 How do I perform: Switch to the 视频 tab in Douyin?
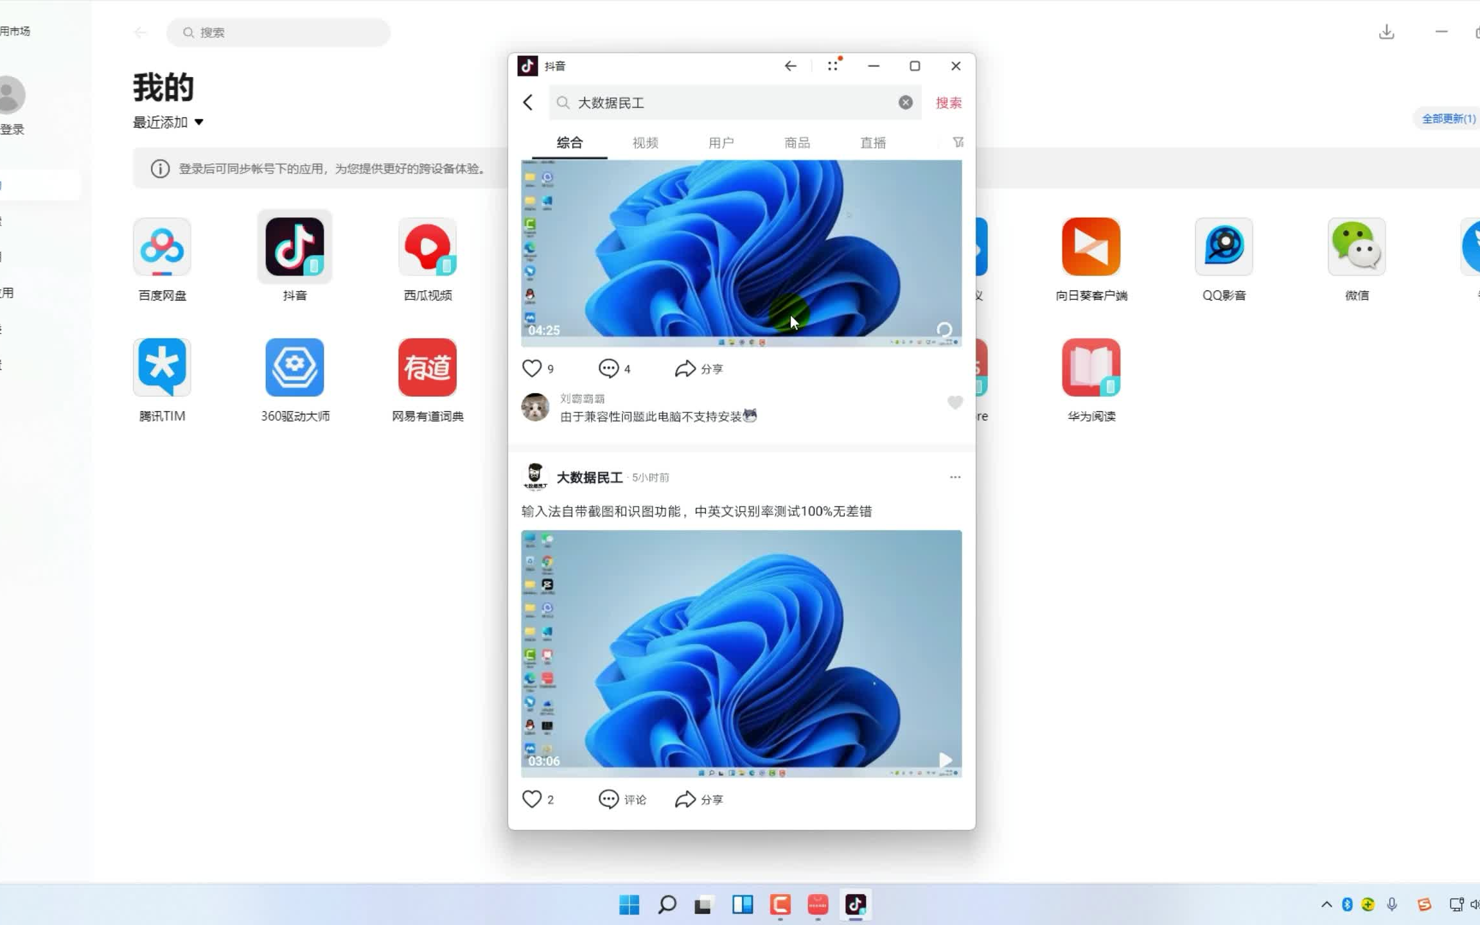(x=644, y=143)
